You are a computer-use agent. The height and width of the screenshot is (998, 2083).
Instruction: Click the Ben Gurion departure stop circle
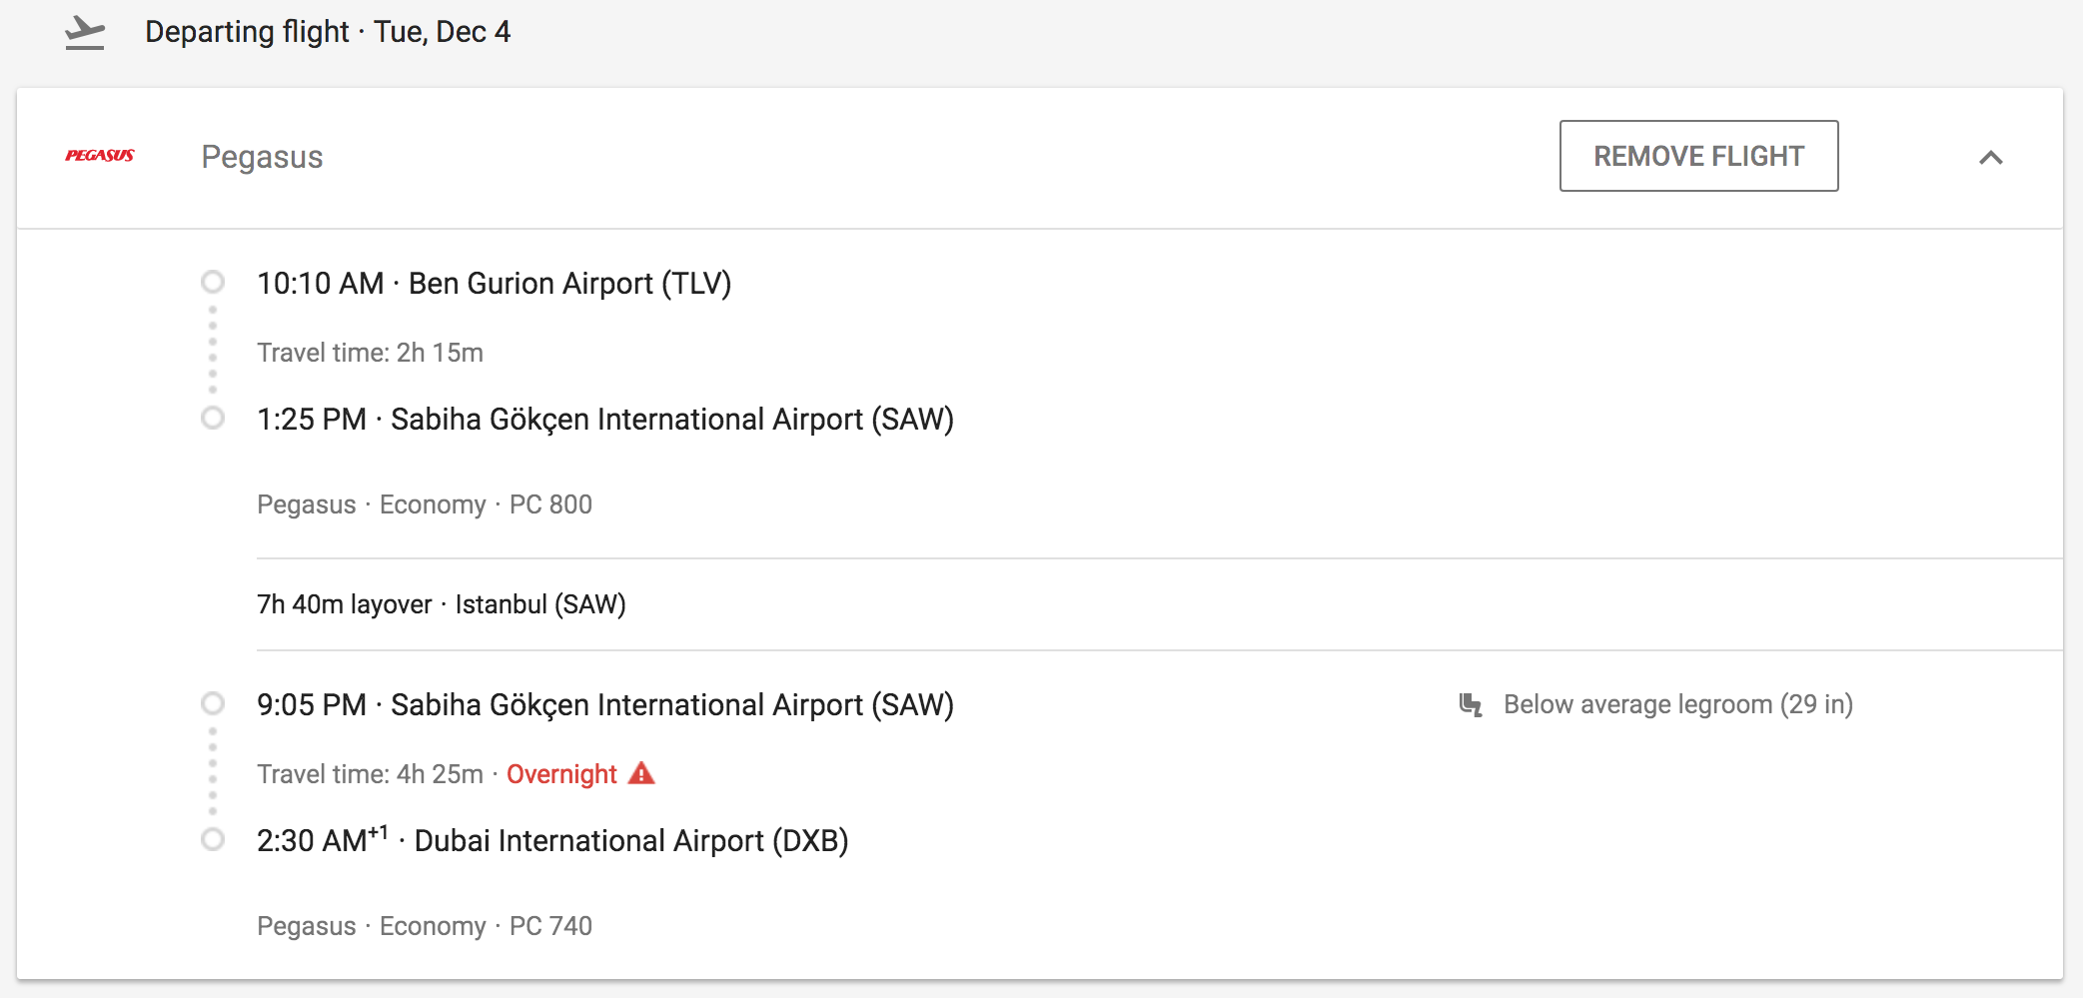click(213, 282)
